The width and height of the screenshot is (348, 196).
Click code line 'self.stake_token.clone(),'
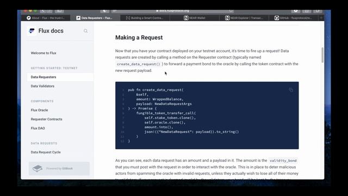(x=170, y=118)
